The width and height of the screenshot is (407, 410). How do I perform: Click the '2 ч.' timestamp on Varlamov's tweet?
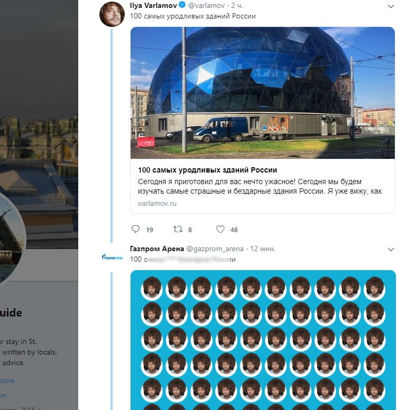[237, 5]
